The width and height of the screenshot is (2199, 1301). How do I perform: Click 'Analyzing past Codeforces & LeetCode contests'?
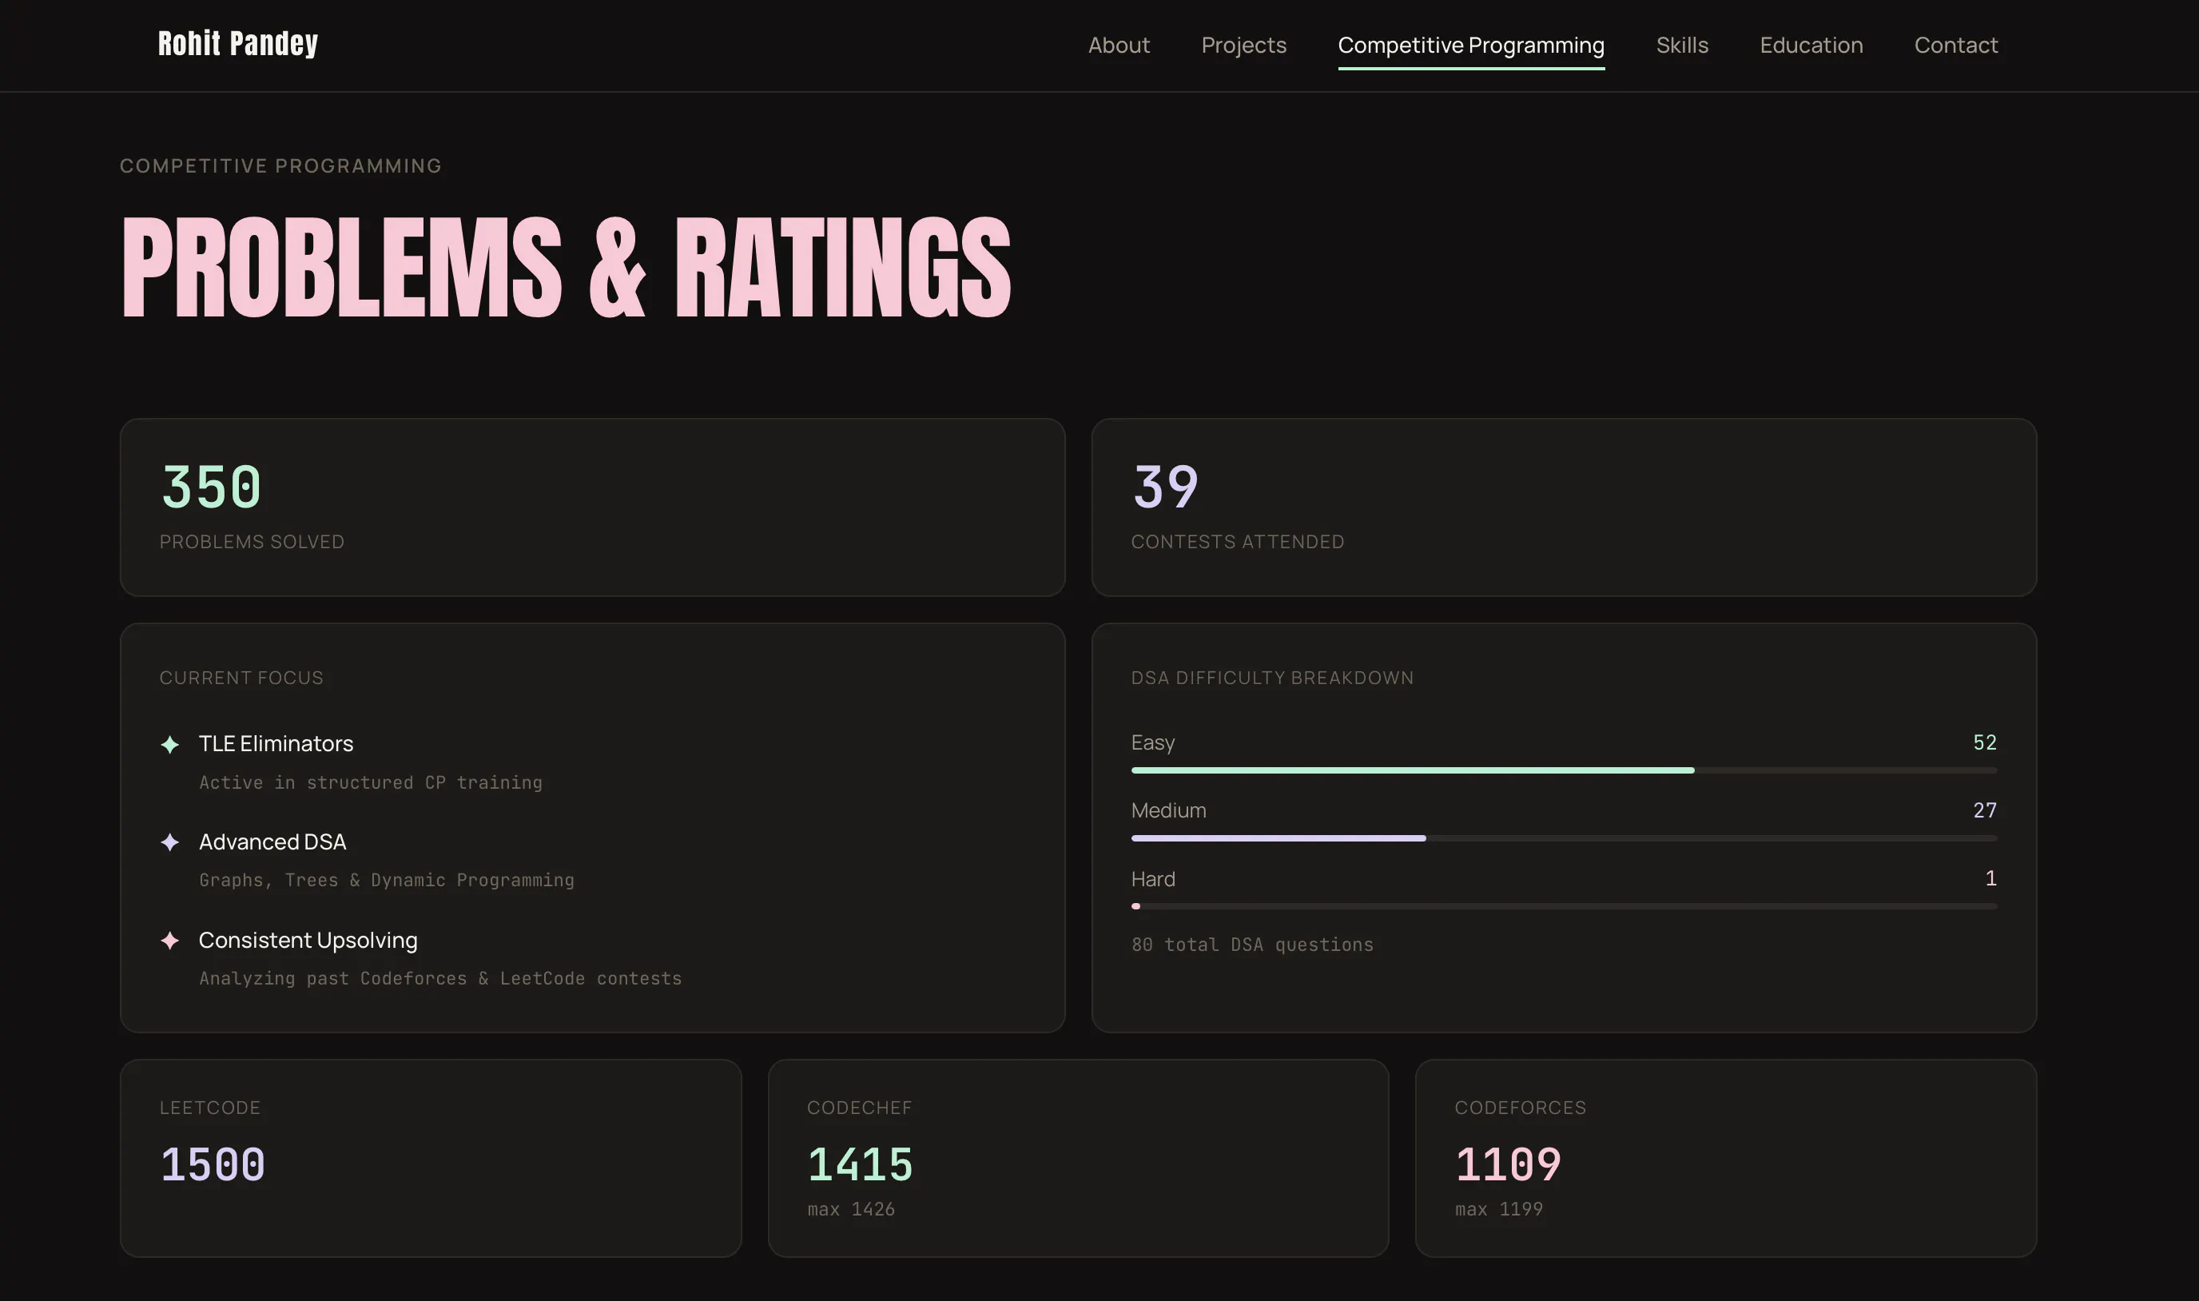click(440, 978)
